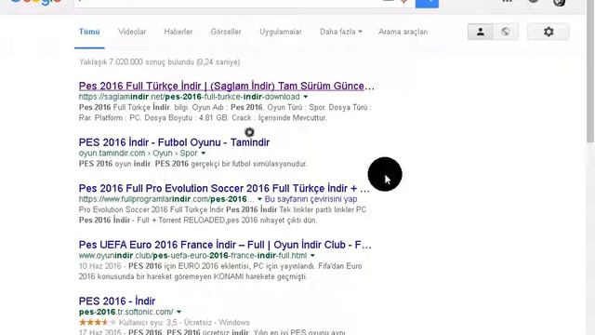The image size is (595, 335).
Task: Expand arrow next to pes-2016.tr.softonic.com URL
Action: click(x=178, y=312)
